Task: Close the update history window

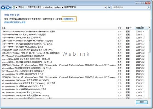Action: [148, 3]
